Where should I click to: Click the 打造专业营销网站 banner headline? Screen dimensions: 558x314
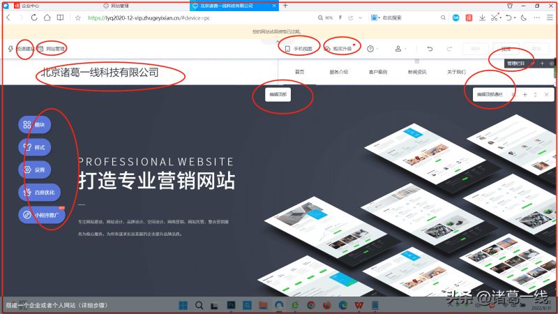point(156,180)
